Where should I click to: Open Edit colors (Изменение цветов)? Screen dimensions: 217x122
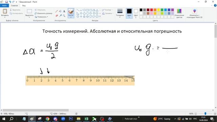179,13
